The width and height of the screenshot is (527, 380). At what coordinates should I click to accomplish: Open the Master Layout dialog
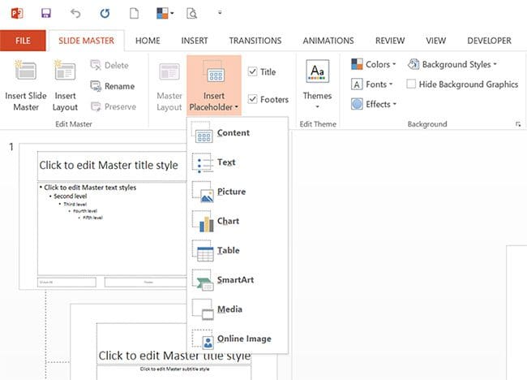[169, 85]
